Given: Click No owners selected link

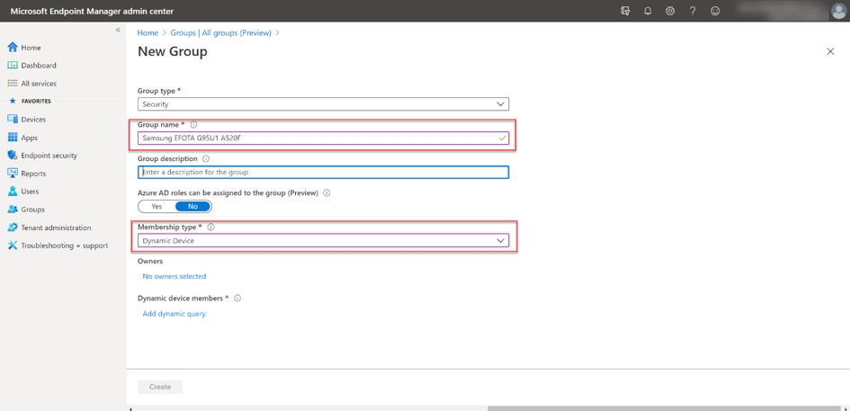Looking at the screenshot, I should point(174,276).
